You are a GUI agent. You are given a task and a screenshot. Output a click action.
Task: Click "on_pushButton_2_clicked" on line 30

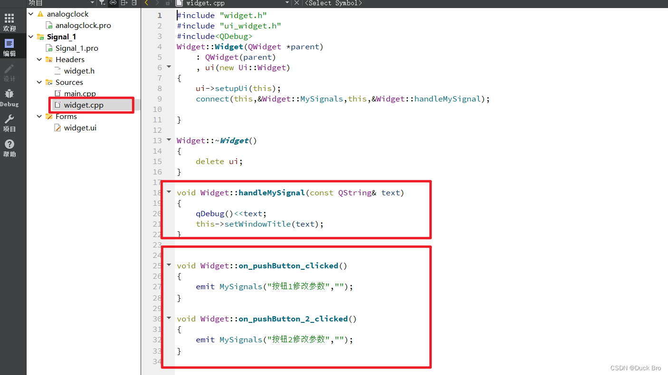click(x=293, y=319)
